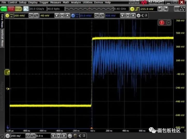
Task: Open the Control menu
Action: (x=12, y=2)
